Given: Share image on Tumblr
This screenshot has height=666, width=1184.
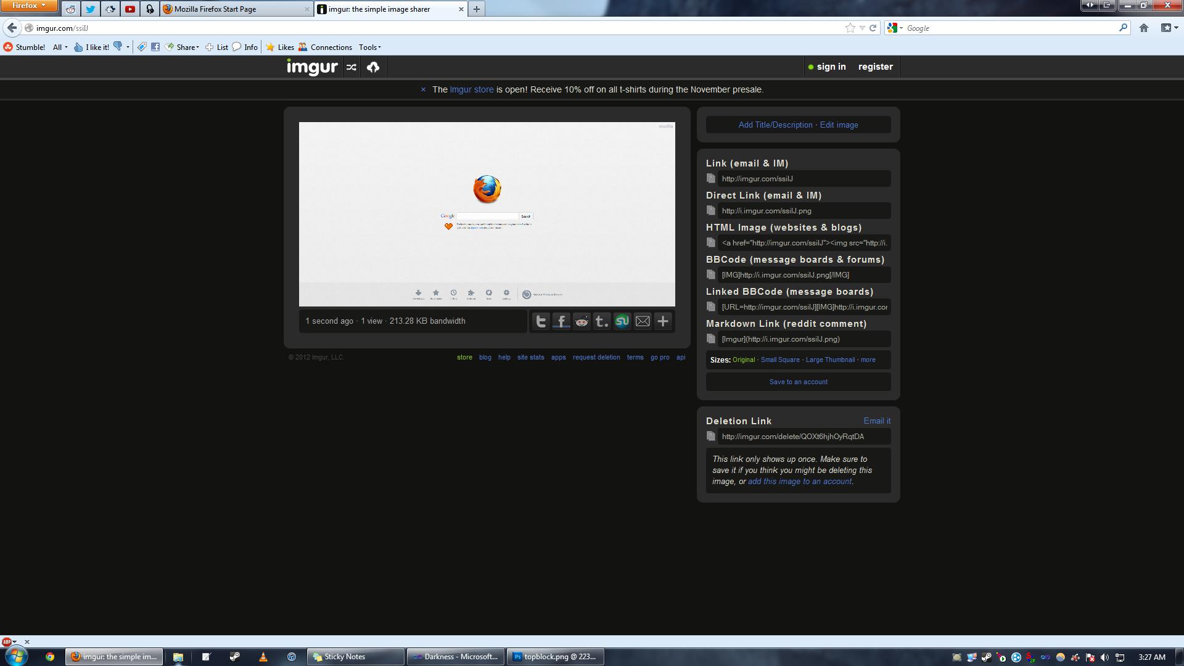Looking at the screenshot, I should tap(602, 321).
